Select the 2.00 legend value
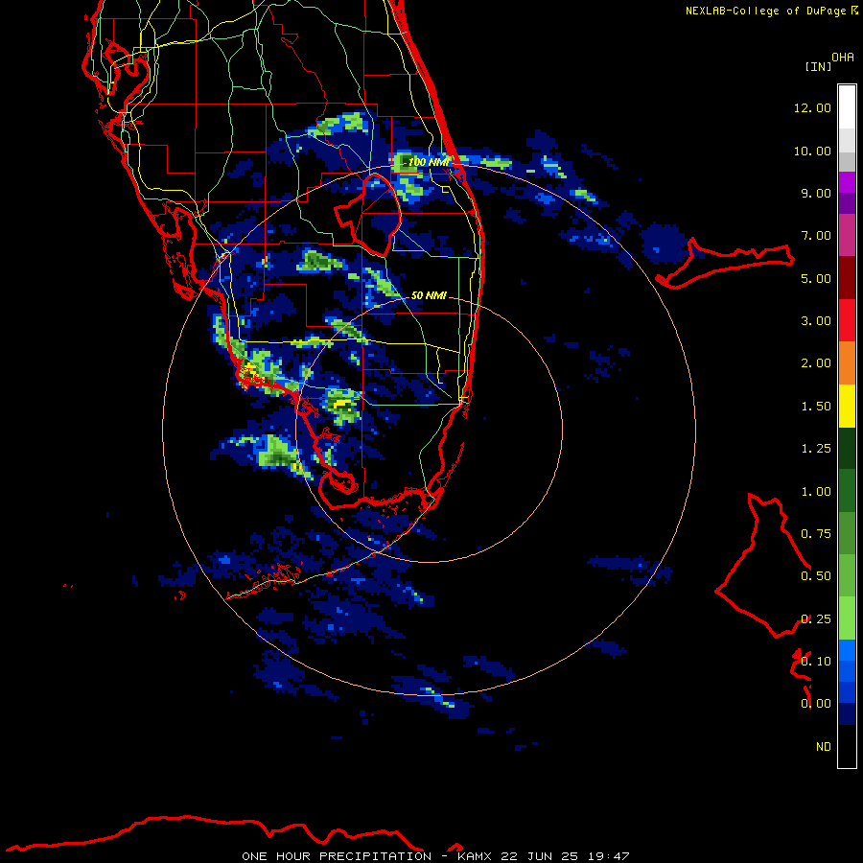 (x=816, y=363)
